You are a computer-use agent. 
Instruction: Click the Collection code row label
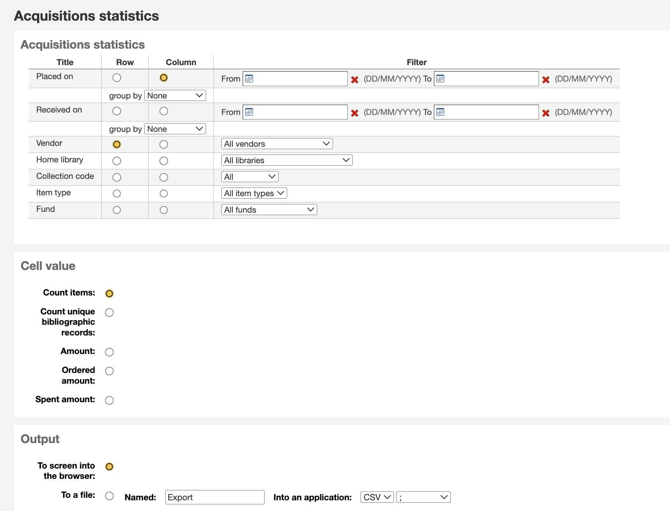click(65, 176)
